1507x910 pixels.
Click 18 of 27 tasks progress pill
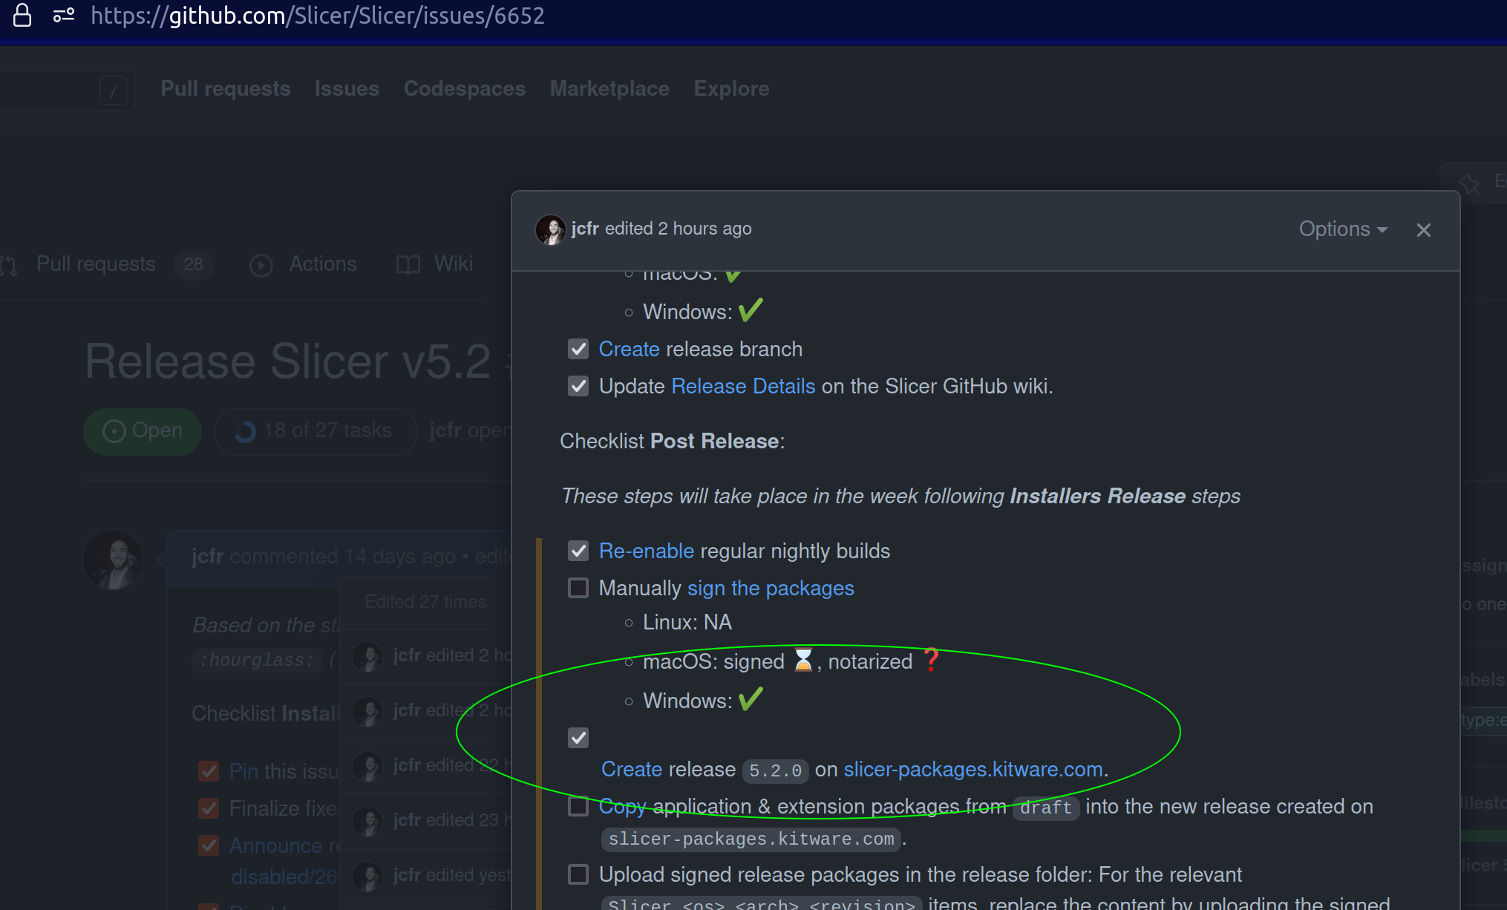[x=316, y=431]
